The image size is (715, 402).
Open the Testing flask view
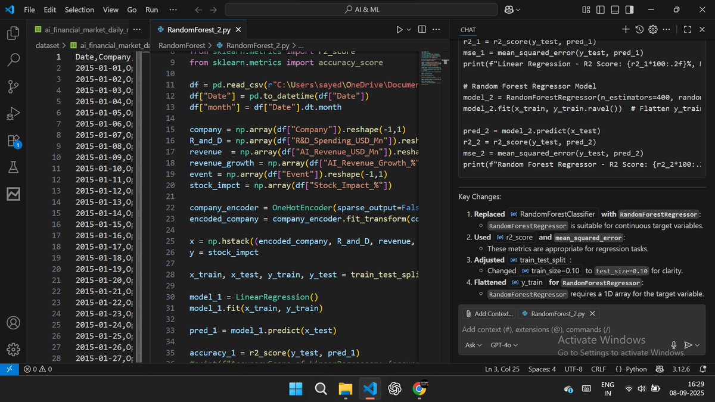[x=13, y=167]
